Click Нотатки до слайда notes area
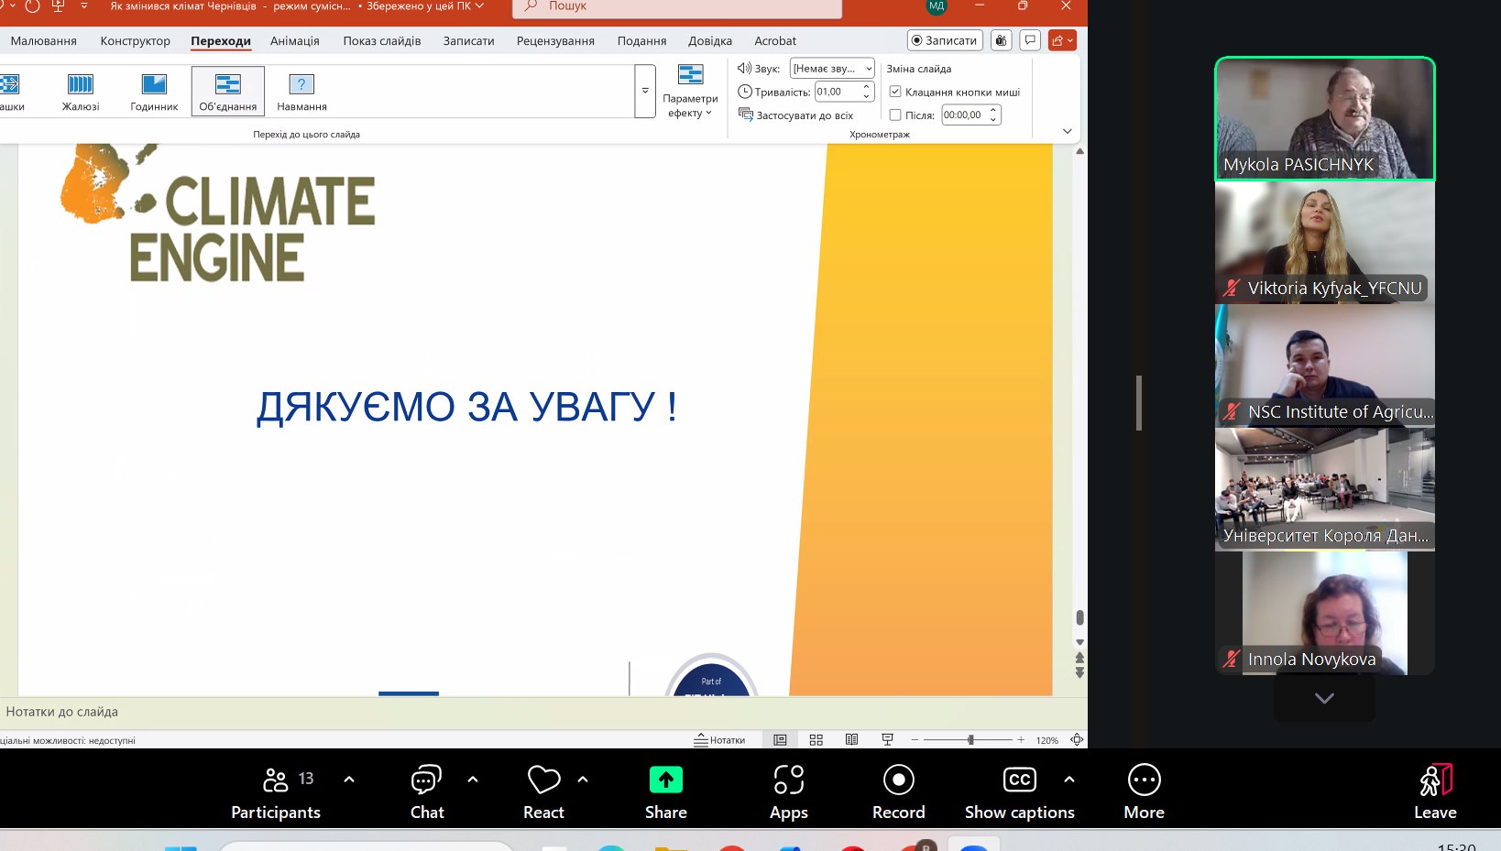The height and width of the screenshot is (851, 1501). (543, 712)
